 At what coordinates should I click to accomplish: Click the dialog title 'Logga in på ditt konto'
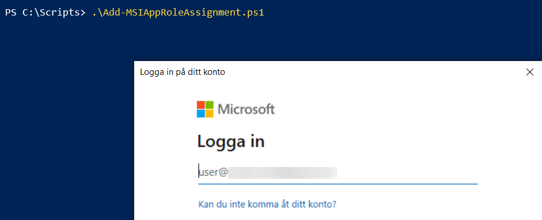pos(183,72)
